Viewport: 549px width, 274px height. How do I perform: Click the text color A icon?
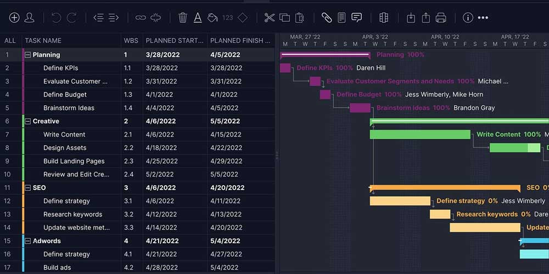[x=198, y=18]
